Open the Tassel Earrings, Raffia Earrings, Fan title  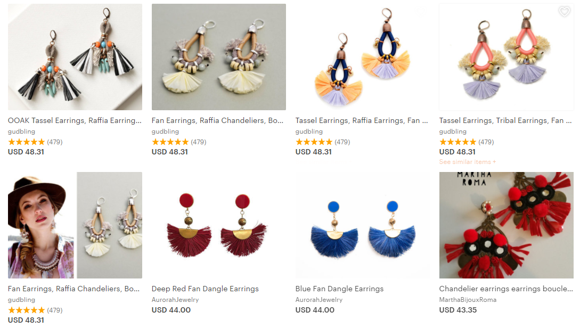coord(362,120)
